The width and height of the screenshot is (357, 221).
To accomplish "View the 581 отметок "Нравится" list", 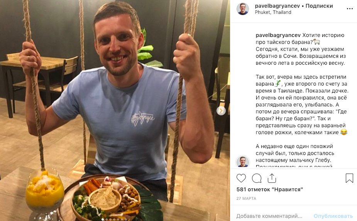I will tap(269, 189).
